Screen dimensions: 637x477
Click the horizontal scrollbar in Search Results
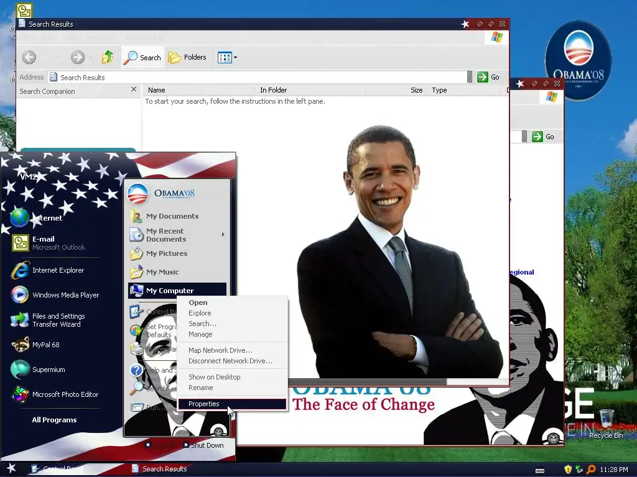click(367, 381)
